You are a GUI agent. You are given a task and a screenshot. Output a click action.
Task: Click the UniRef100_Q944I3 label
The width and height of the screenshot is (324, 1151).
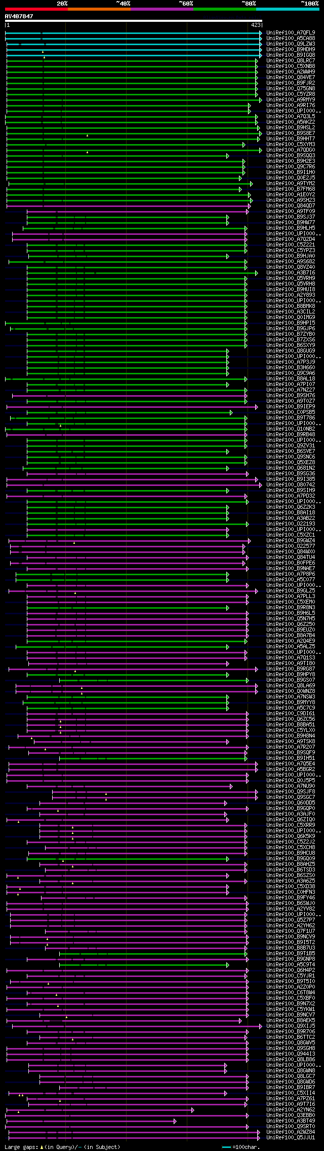click(x=291, y=1054)
